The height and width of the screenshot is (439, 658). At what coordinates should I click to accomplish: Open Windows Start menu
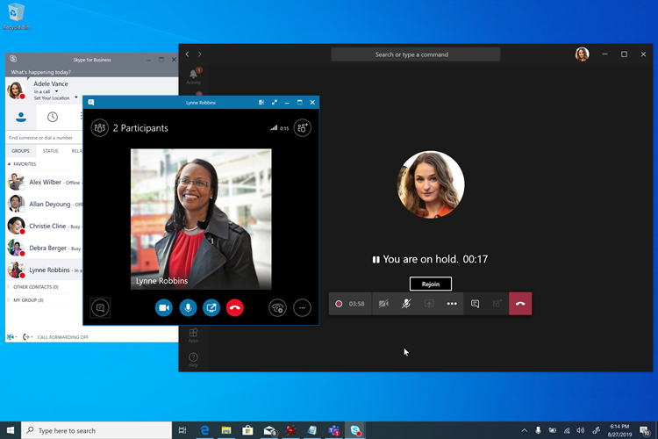11,430
